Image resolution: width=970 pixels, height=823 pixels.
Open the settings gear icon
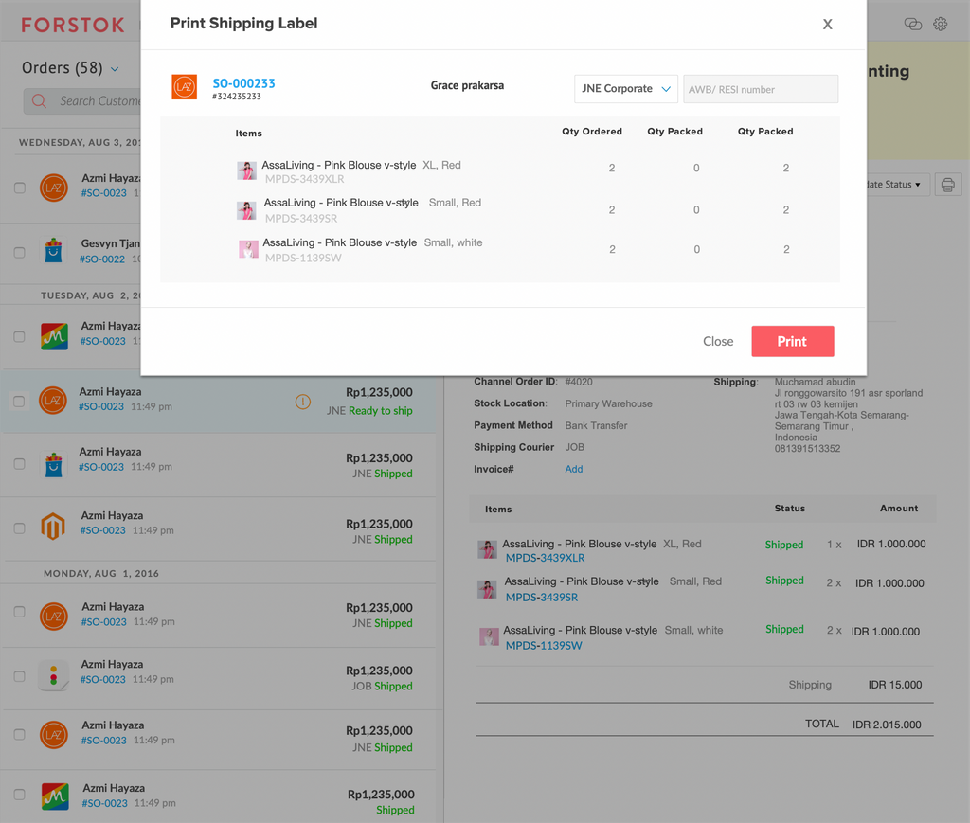point(940,24)
